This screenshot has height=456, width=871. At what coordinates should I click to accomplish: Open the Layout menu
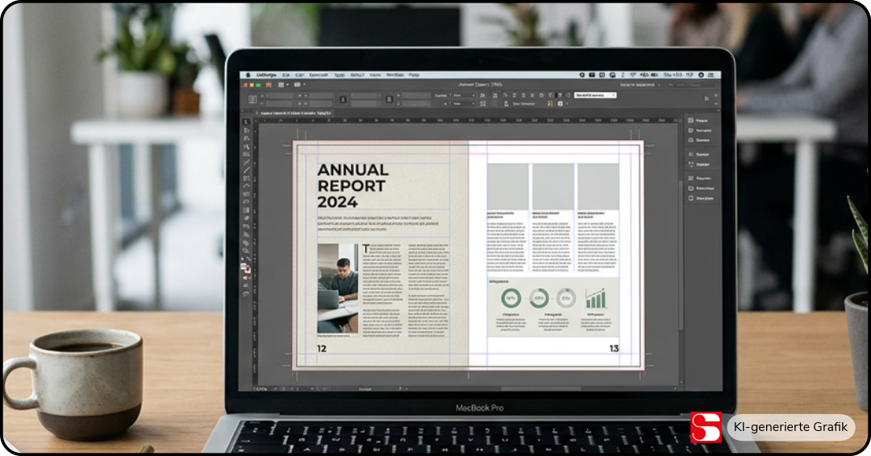319,75
